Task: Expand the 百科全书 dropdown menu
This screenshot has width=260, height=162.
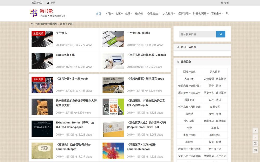Action: (x=217, y=13)
